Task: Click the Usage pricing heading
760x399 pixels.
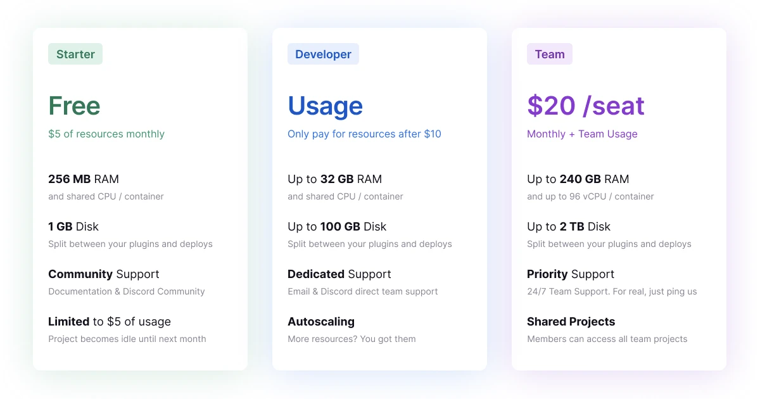Action: pos(326,106)
